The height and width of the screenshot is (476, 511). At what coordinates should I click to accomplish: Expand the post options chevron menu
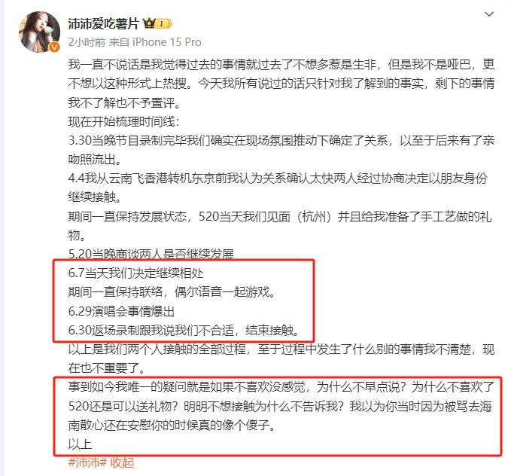[489, 14]
